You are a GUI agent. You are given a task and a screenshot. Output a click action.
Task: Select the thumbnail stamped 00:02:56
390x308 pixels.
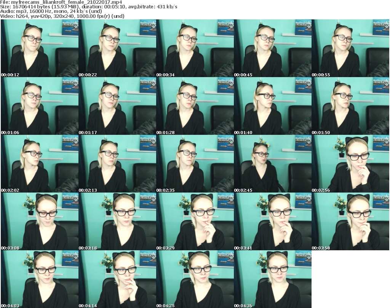tap(350, 164)
